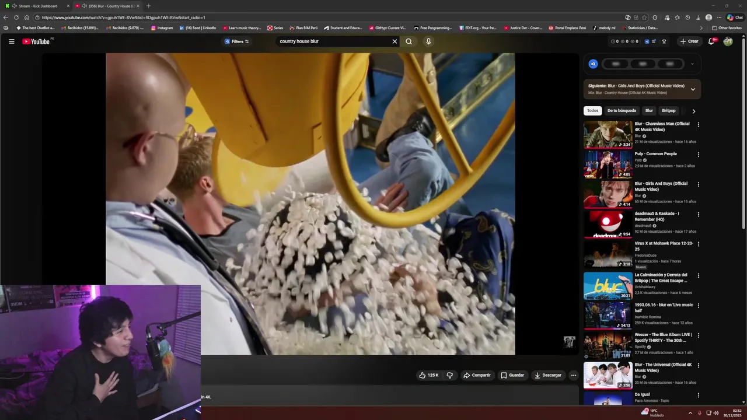The image size is (747, 420).
Task: Select the Britpop filter chip
Action: click(668, 111)
